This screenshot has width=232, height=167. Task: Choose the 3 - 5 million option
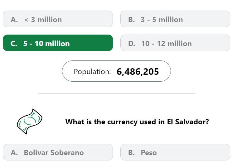tap(175, 19)
